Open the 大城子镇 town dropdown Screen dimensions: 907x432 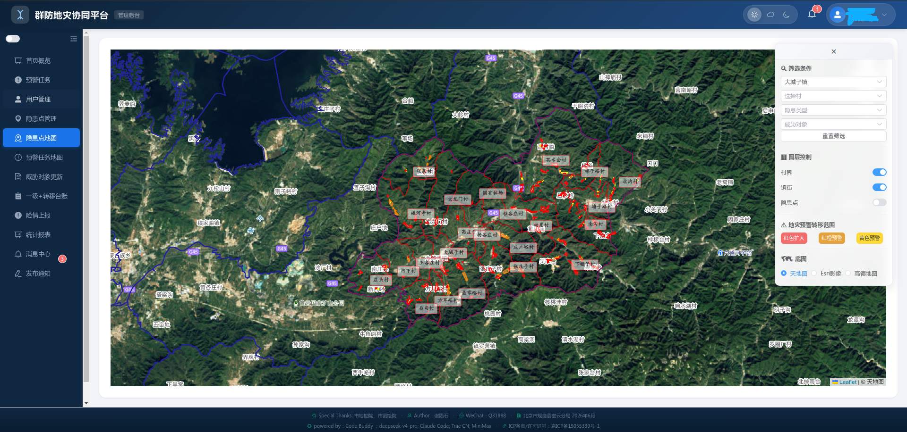pos(833,82)
